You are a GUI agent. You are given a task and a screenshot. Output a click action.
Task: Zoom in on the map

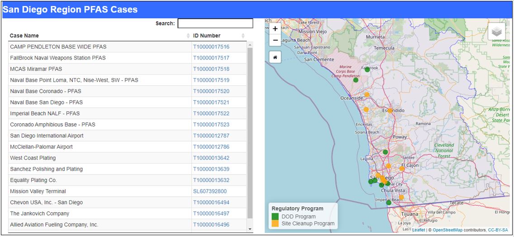point(275,28)
